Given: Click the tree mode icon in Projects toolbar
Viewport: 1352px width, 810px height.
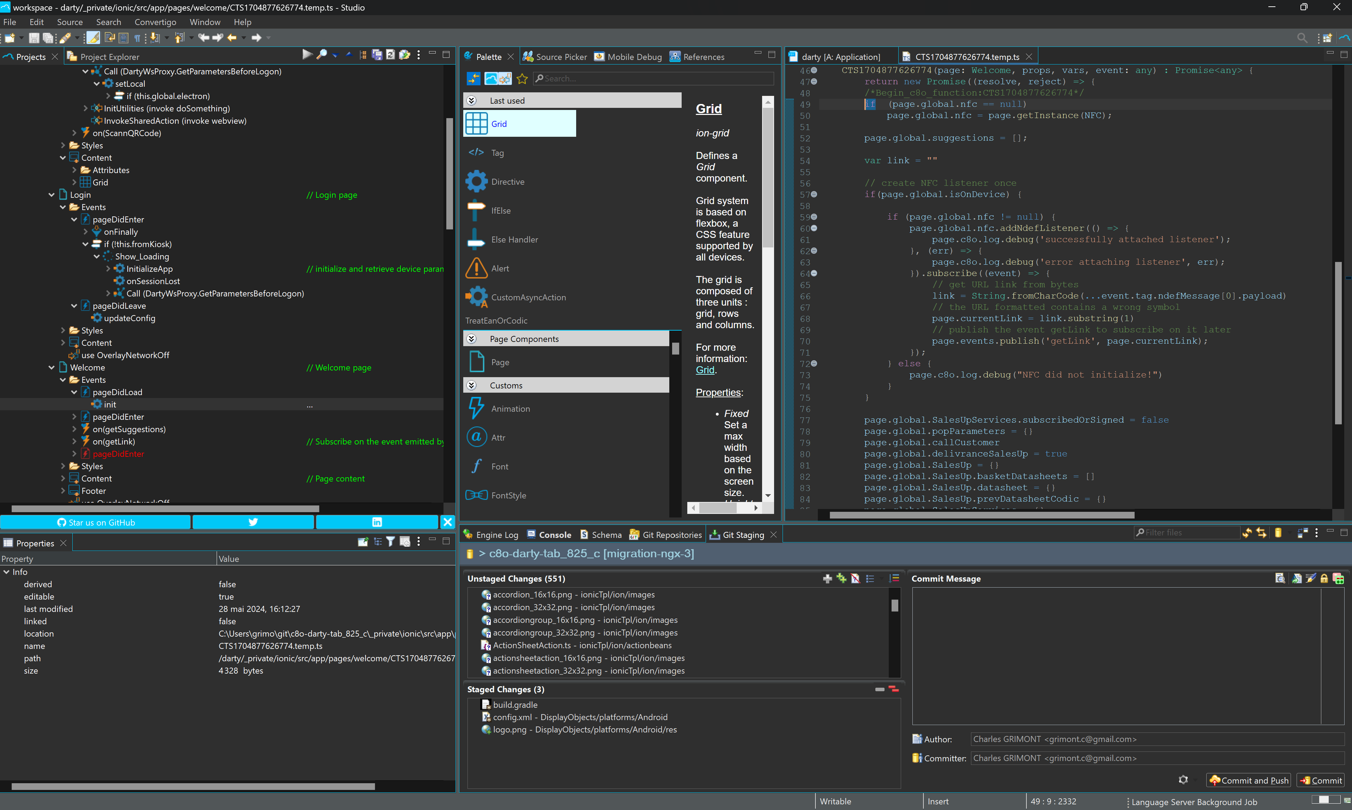Looking at the screenshot, I should (x=363, y=55).
